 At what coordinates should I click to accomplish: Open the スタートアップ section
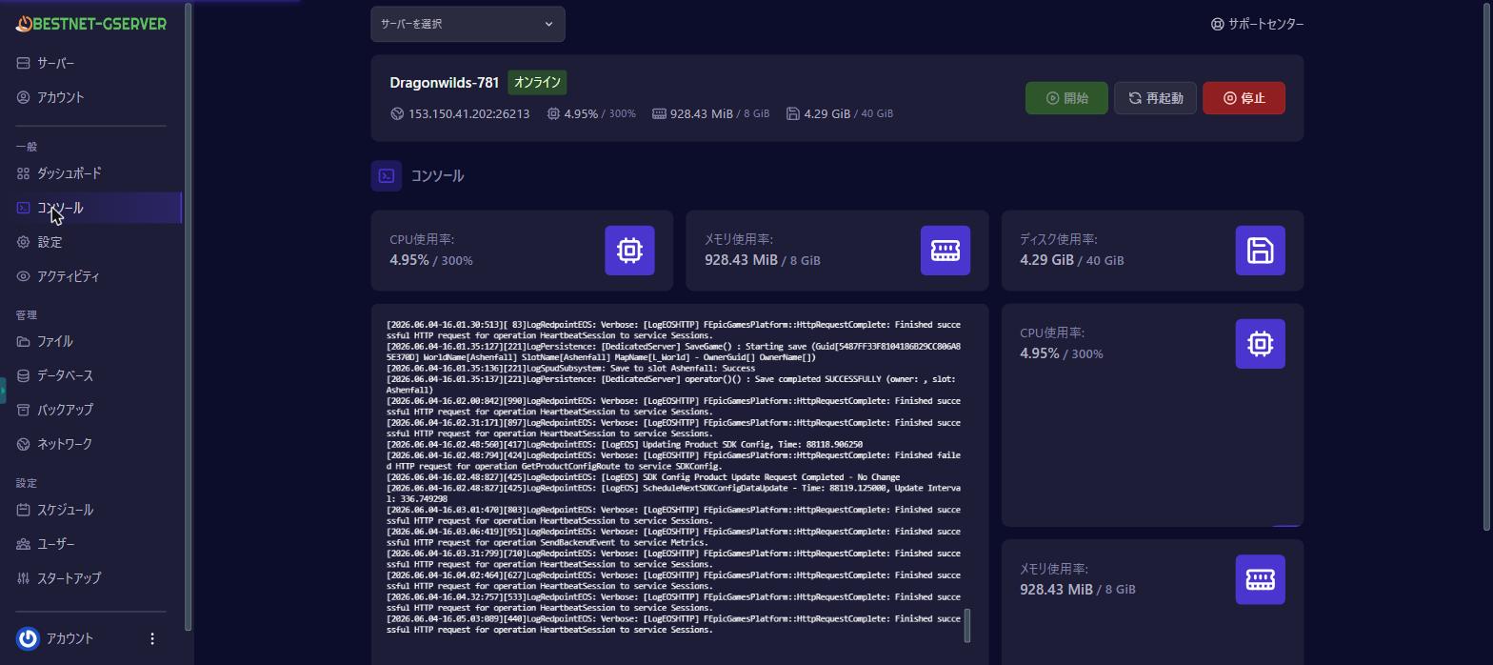tap(91, 578)
